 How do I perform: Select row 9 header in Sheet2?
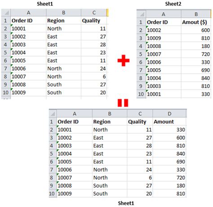coord(141,86)
